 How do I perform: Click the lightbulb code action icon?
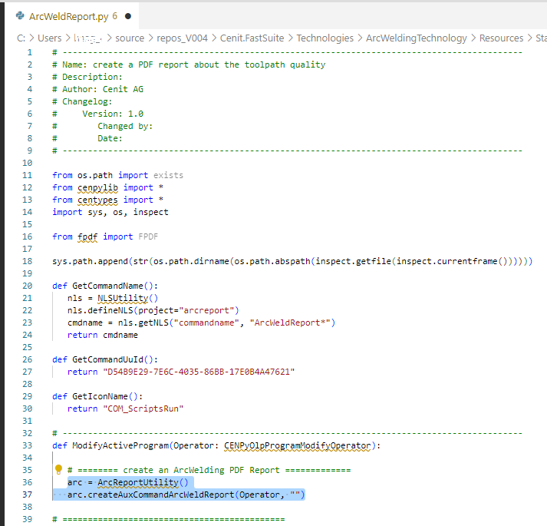58,469
